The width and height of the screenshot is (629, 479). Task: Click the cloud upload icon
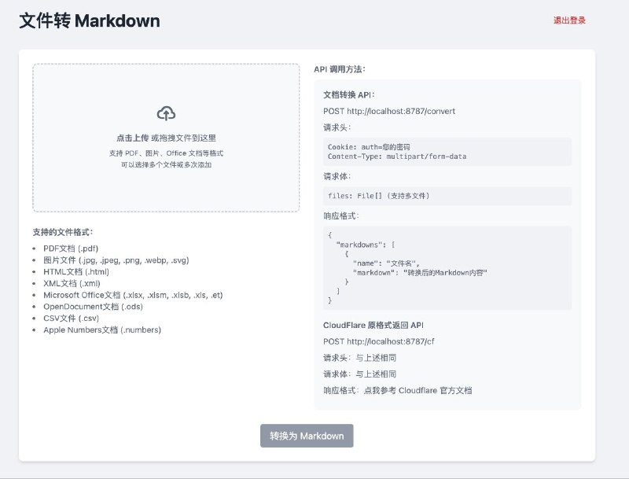[165, 113]
